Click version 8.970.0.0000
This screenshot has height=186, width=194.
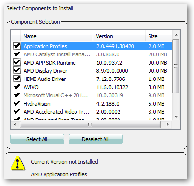pyautogui.click(x=112, y=71)
